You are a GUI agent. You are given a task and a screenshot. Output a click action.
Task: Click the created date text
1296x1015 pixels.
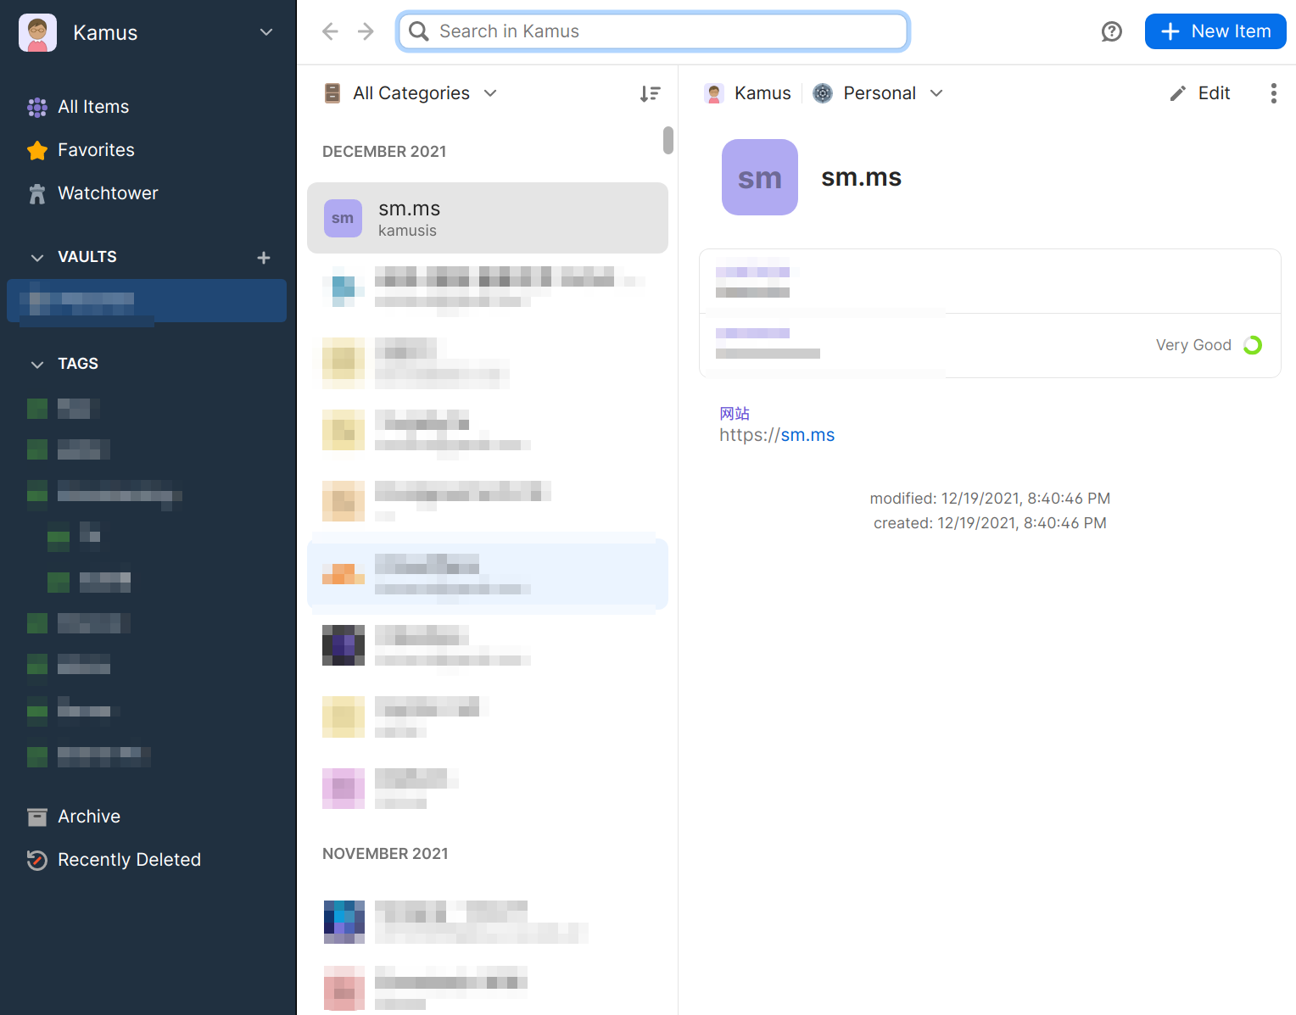click(990, 523)
